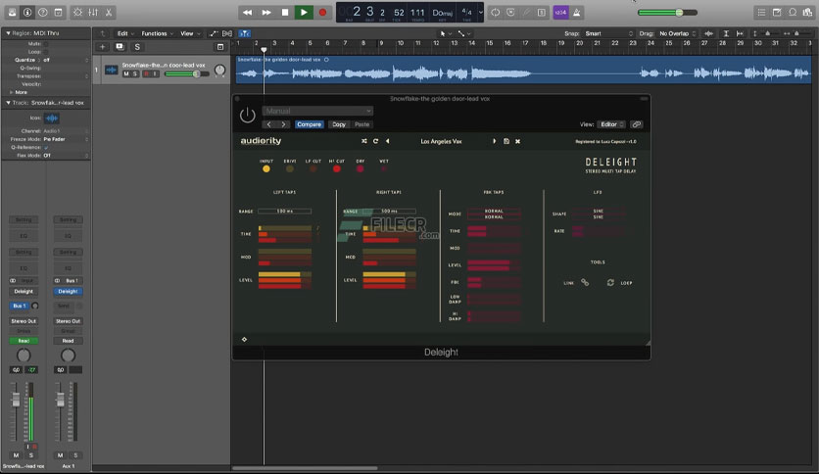Select previous Deleight preset left arrow
Screen dimensions: 819x474
pos(388,141)
